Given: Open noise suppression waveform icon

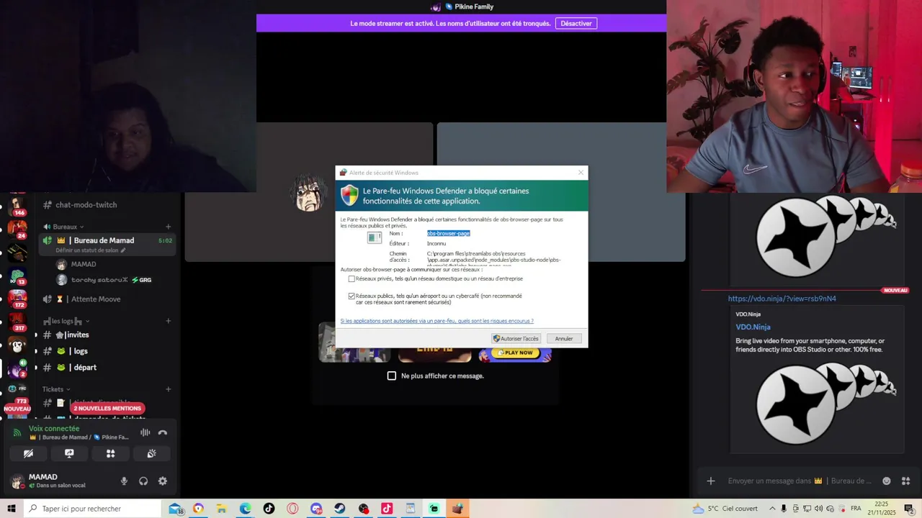Looking at the screenshot, I should point(145,432).
